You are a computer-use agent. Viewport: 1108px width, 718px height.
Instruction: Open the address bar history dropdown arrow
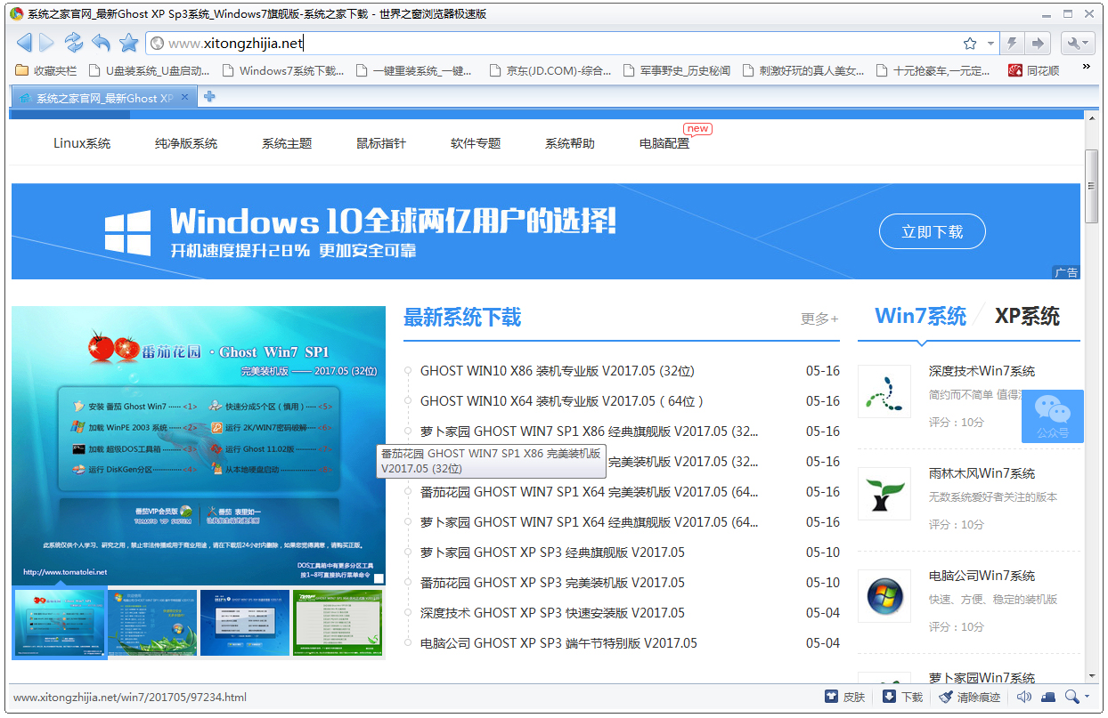tap(990, 44)
